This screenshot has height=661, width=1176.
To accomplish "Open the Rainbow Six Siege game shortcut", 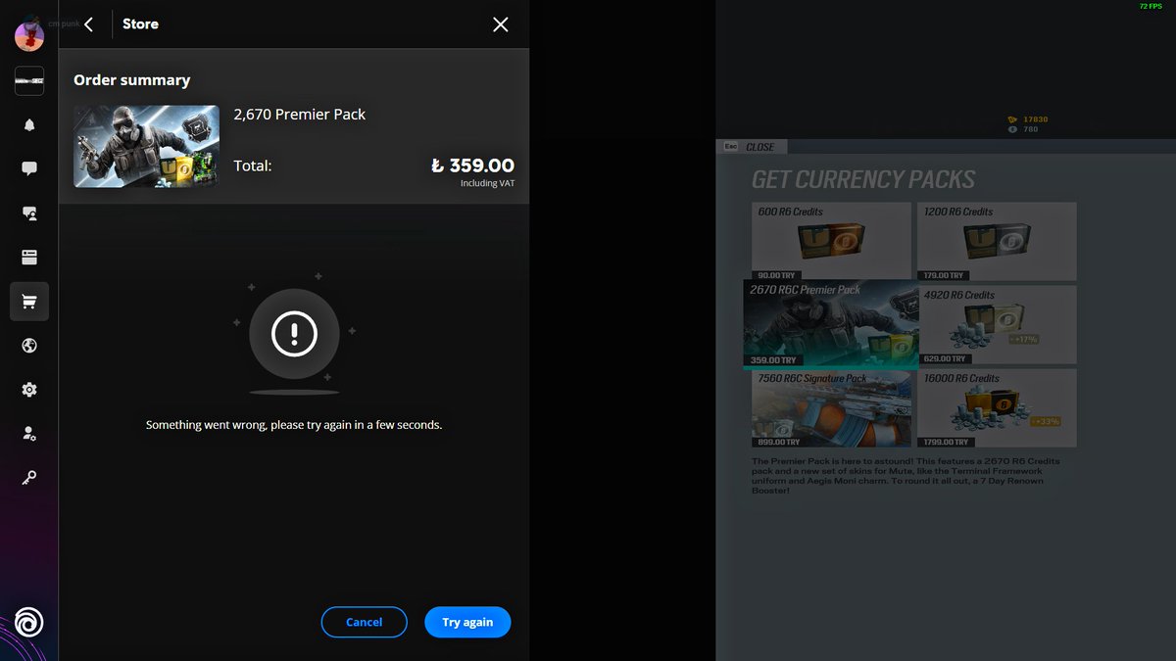I will click(29, 81).
